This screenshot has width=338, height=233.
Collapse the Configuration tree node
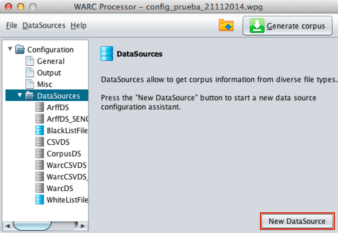pyautogui.click(x=10, y=49)
